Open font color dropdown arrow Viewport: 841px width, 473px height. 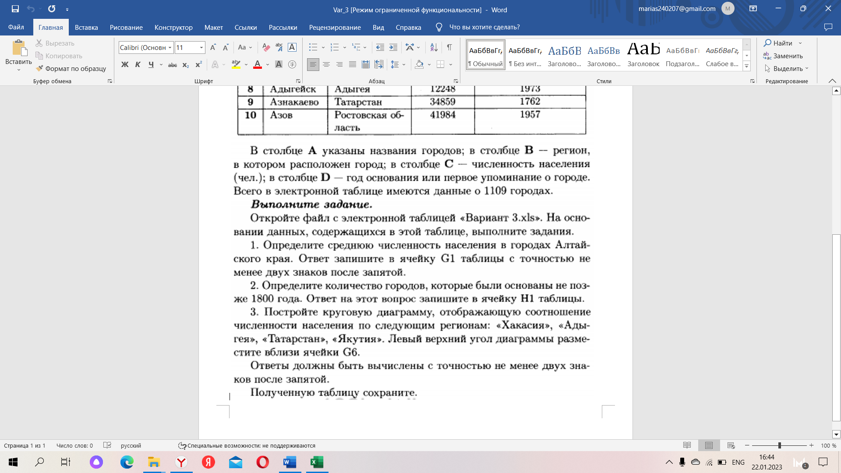pos(268,65)
